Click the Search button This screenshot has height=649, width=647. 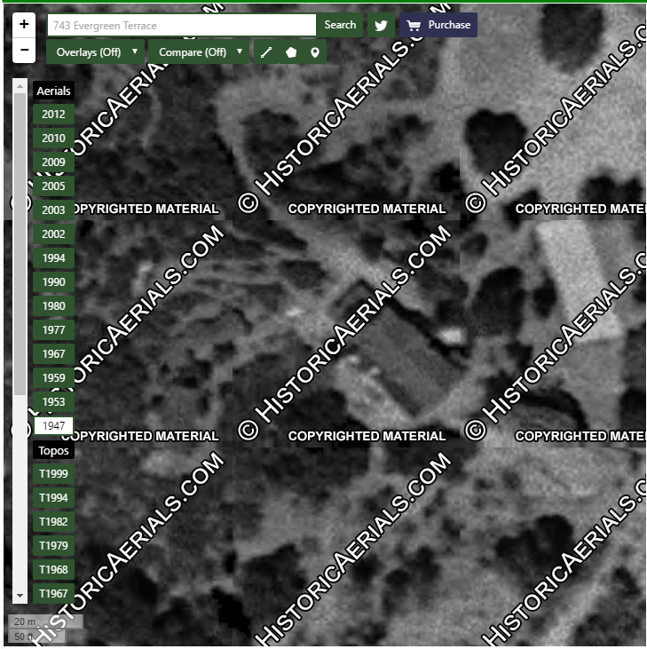pos(340,25)
